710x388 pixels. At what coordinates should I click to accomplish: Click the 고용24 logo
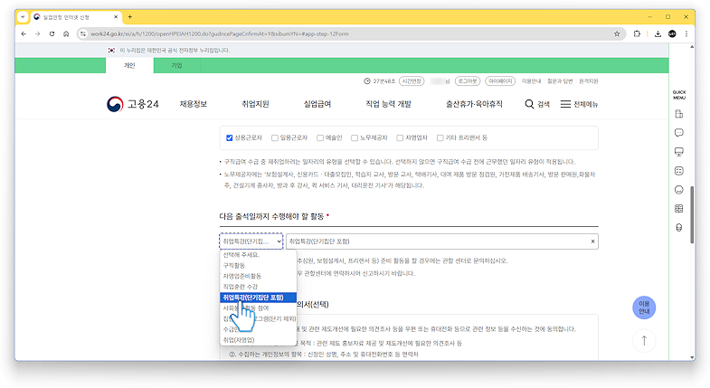(133, 104)
